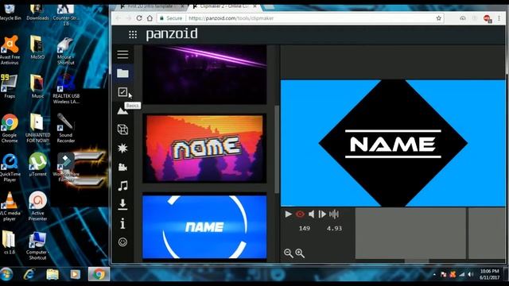Click the Panzoid logo text
Screen dimensions: 509x286
tap(172, 34)
